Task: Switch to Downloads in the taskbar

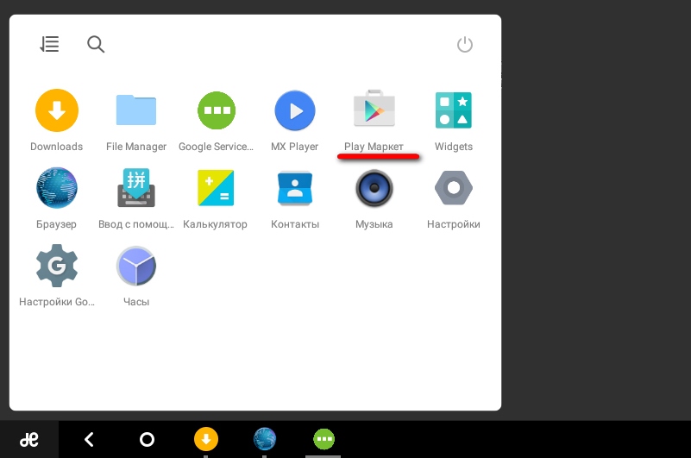Action: (x=206, y=439)
